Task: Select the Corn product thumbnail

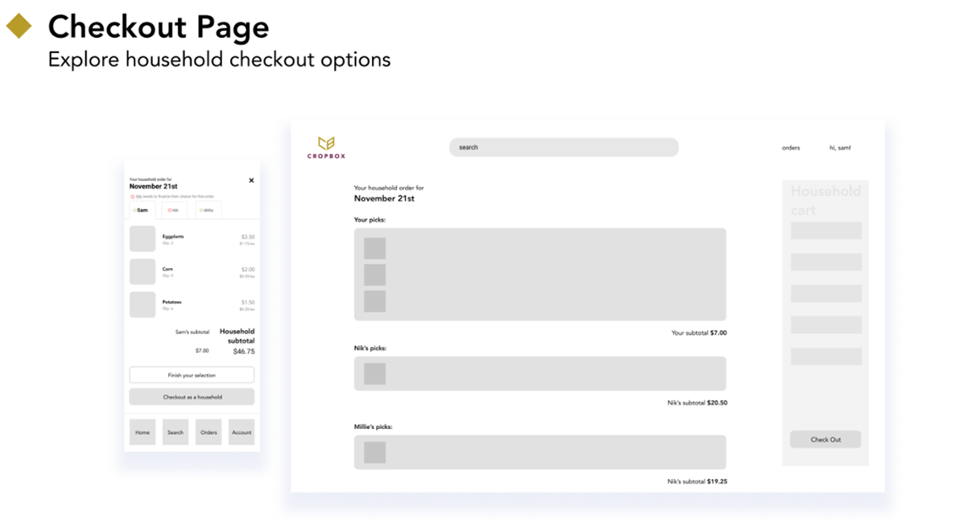Action: [142, 272]
